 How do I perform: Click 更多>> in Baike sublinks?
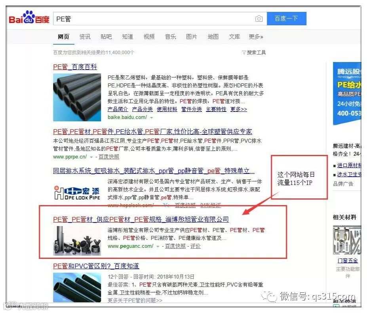pos(238,109)
